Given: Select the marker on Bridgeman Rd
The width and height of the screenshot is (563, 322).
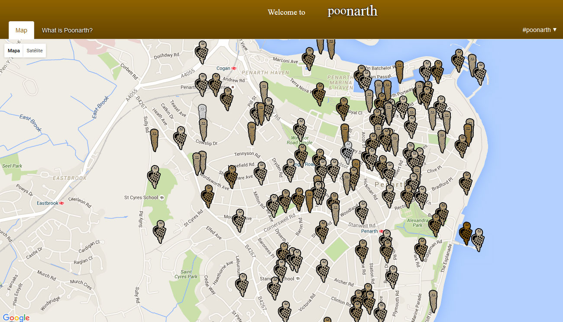Looking at the screenshot, I should point(421,249).
